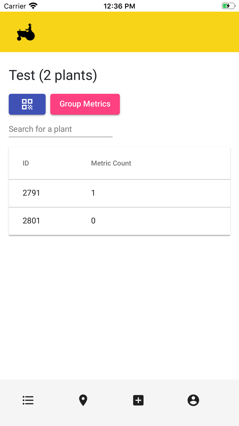Tap the 12:36 PM clock in status bar
This screenshot has width=239, height=426.
(x=119, y=6)
